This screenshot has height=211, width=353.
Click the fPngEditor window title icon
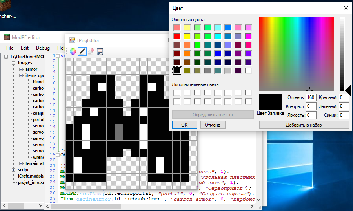point(72,40)
